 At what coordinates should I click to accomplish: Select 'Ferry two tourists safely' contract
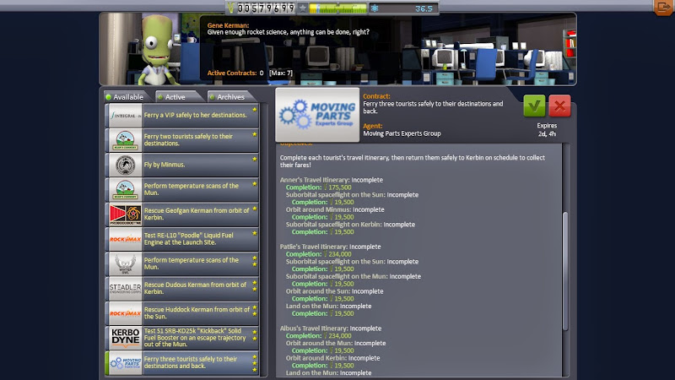click(182, 139)
